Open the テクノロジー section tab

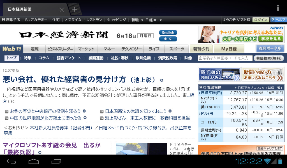pos(131,49)
